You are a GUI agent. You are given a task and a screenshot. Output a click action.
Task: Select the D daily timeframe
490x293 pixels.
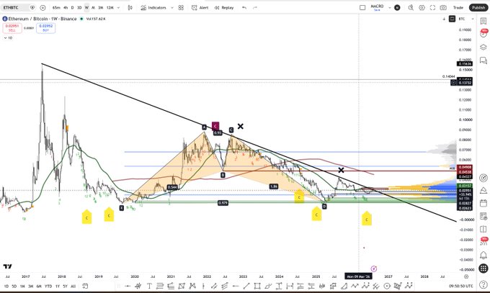(x=72, y=7)
